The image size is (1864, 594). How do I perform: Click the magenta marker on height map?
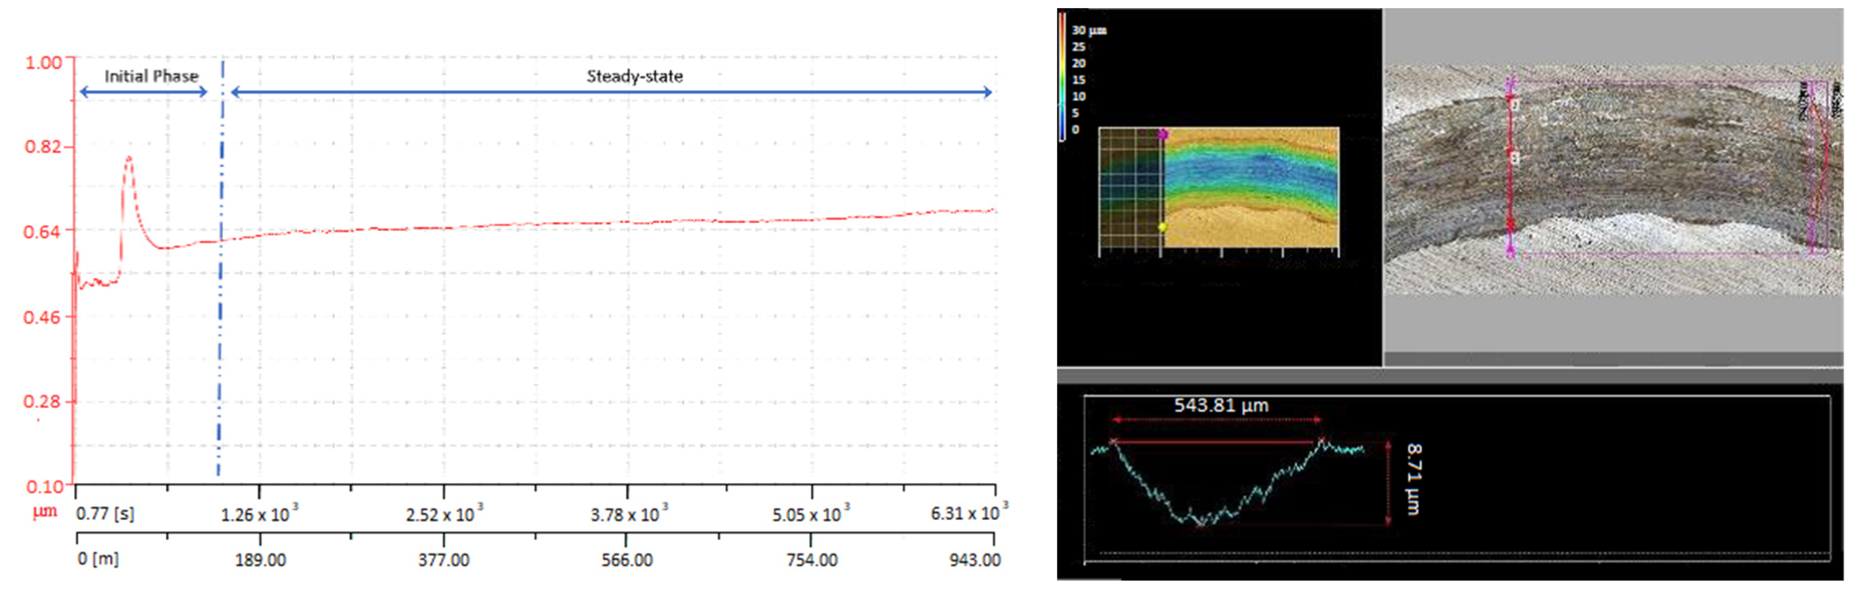tap(1163, 134)
